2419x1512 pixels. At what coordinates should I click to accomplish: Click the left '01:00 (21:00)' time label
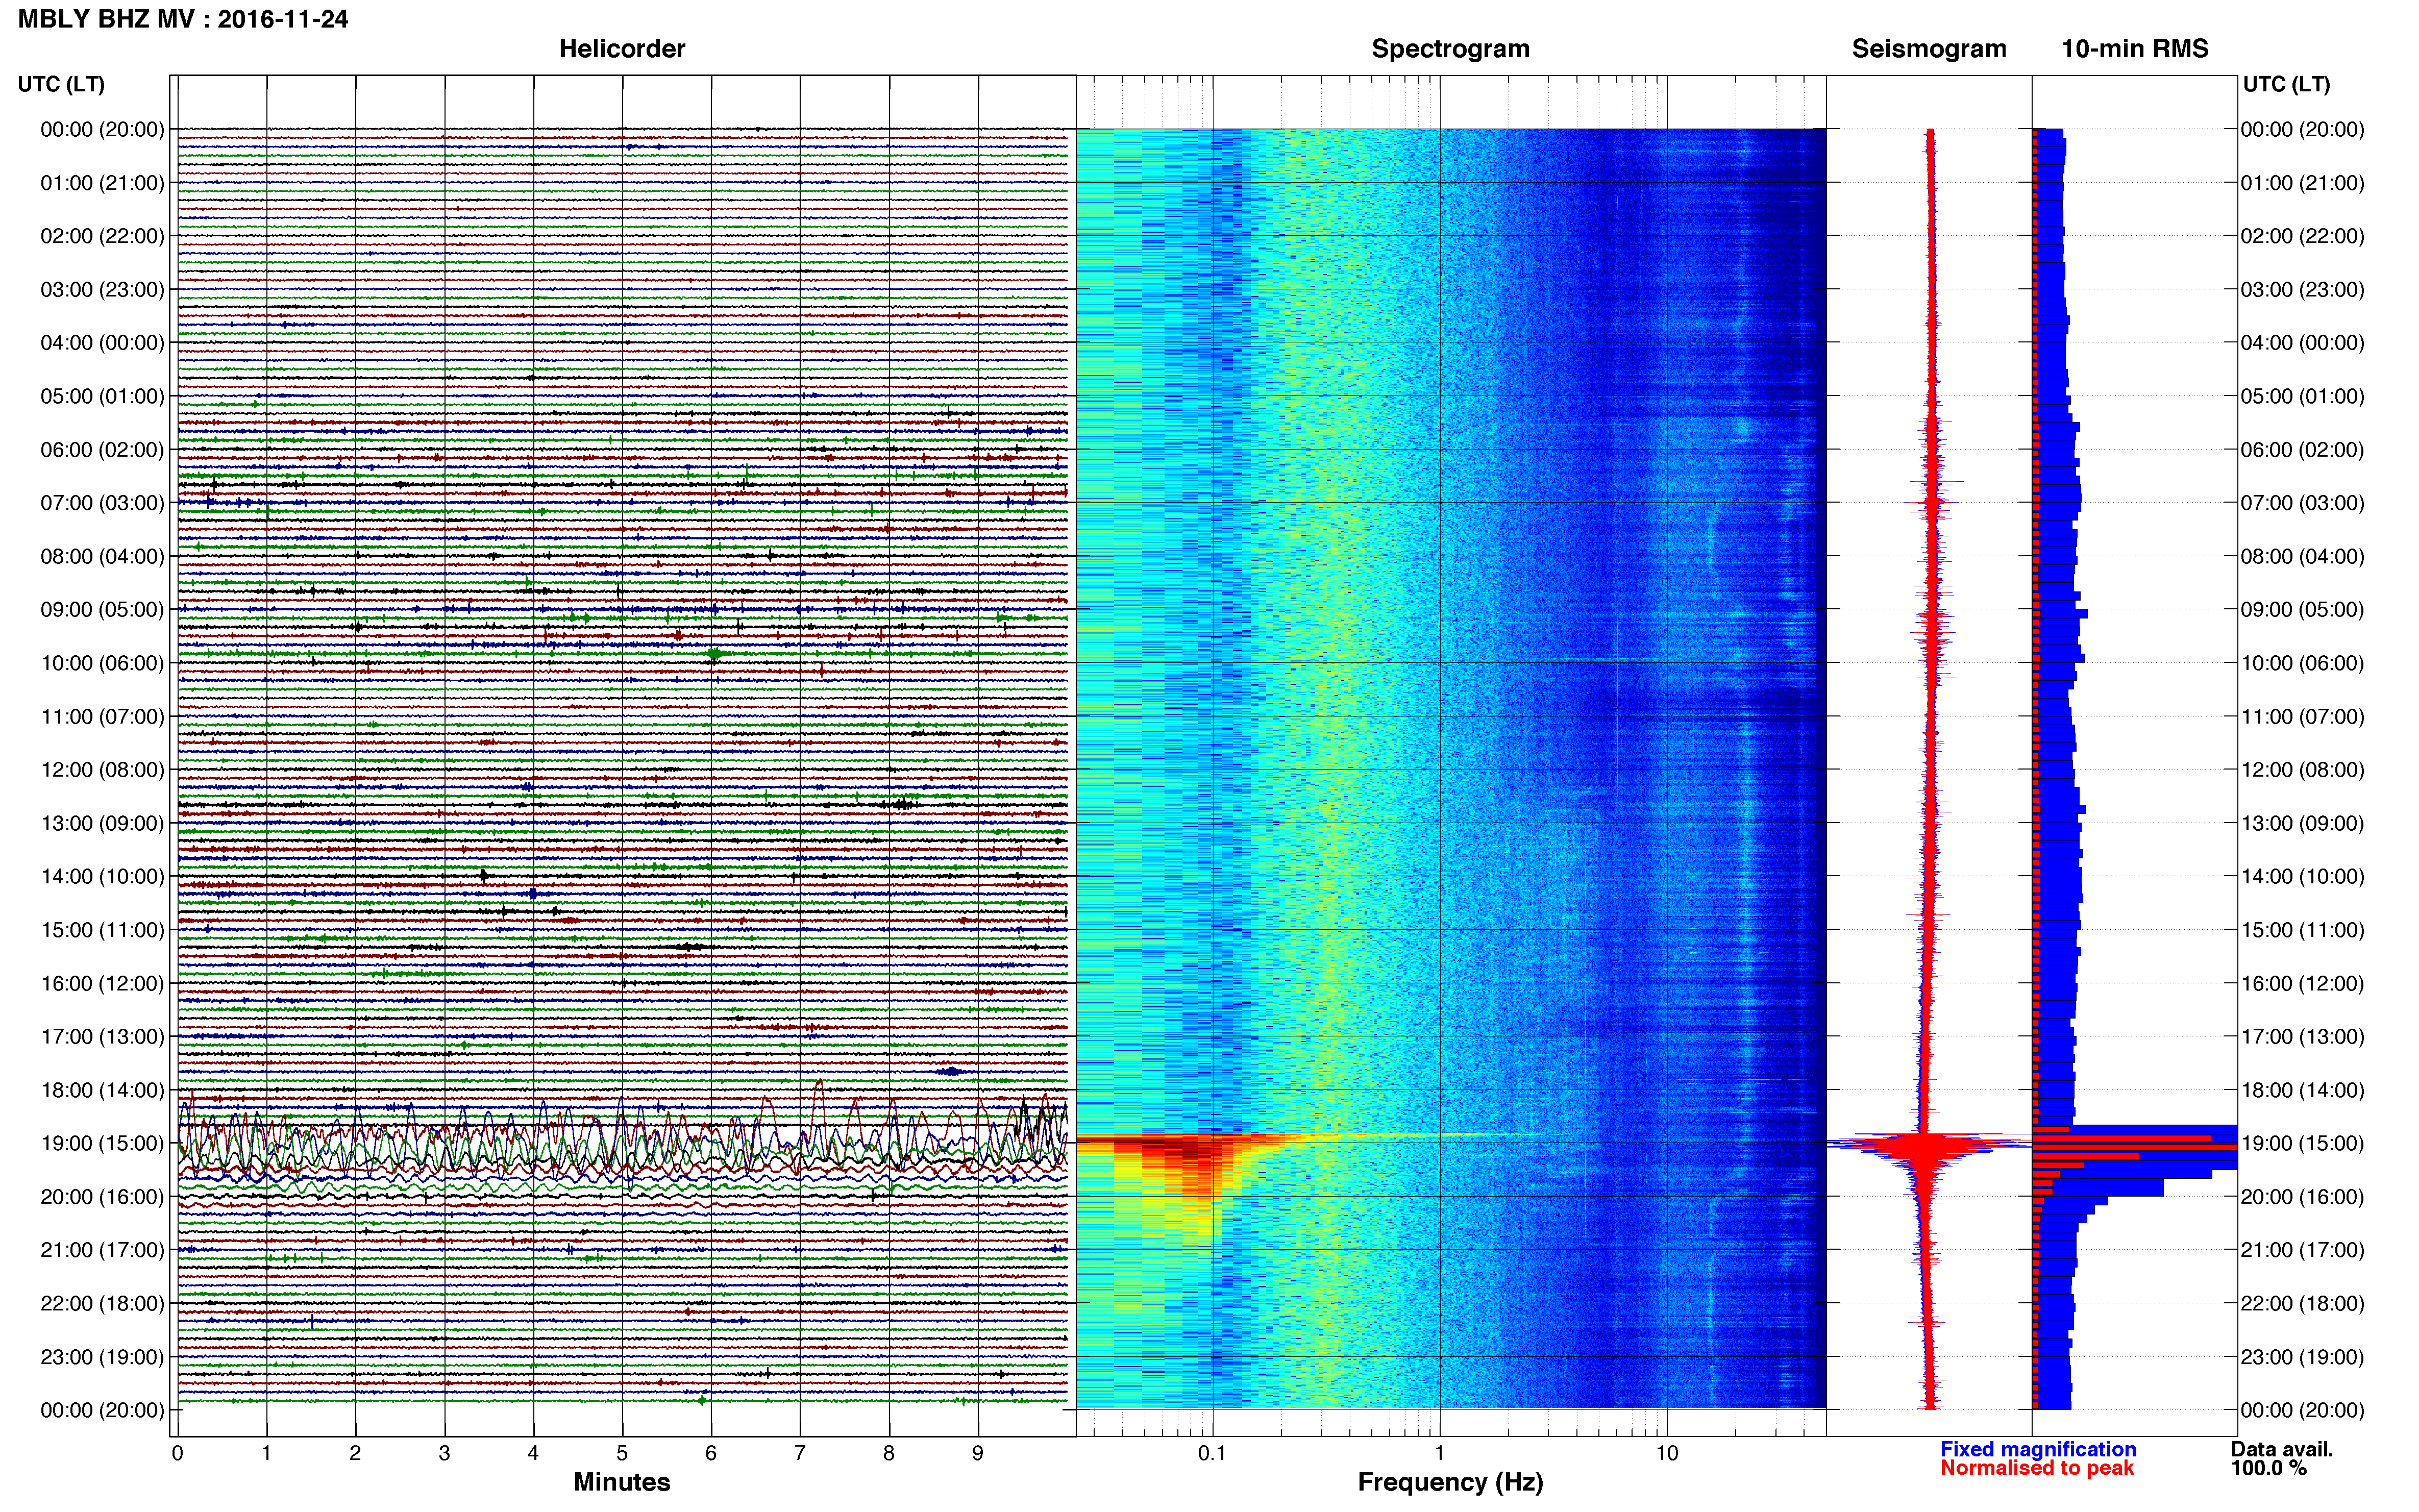coord(102,183)
